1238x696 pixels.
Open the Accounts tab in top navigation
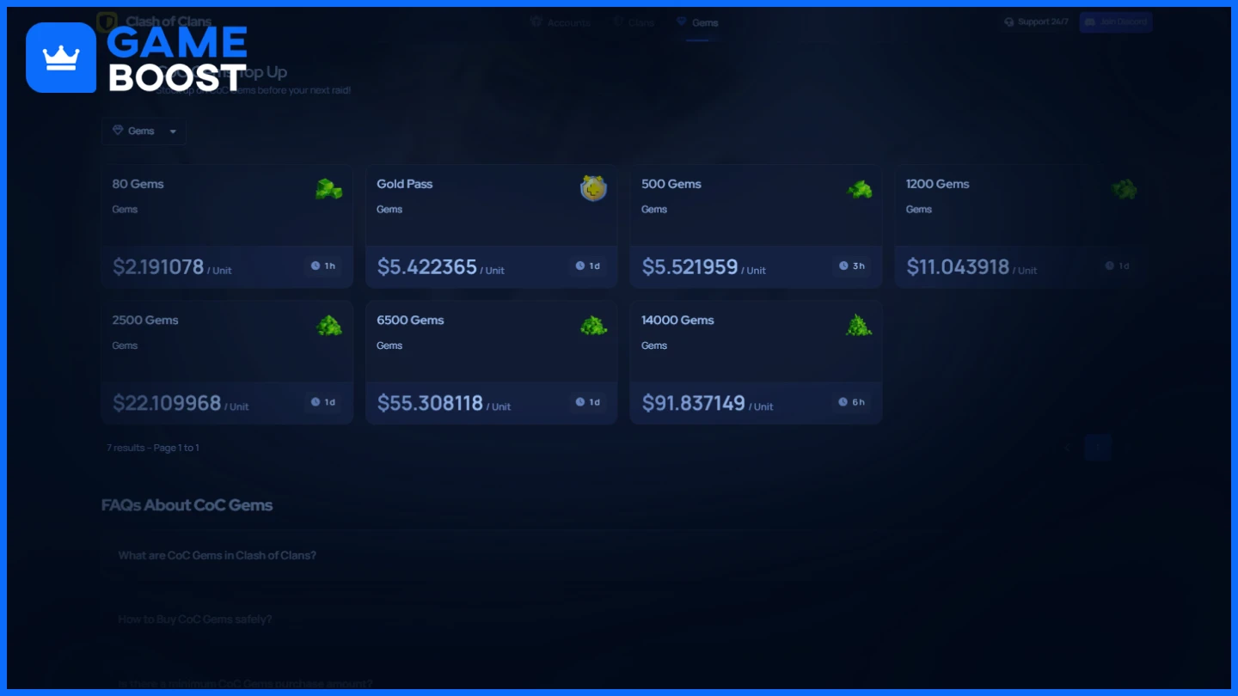click(x=561, y=22)
